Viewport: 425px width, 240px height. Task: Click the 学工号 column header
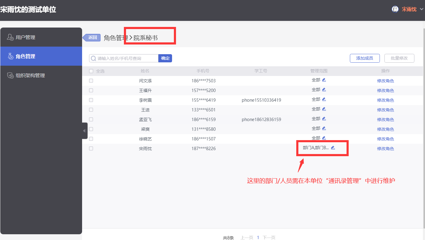[x=261, y=71]
